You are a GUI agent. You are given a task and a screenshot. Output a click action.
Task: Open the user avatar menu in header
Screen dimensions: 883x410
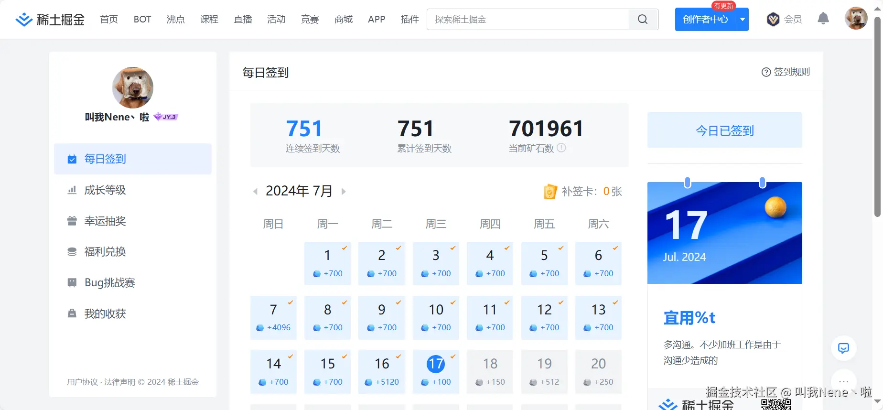[856, 19]
